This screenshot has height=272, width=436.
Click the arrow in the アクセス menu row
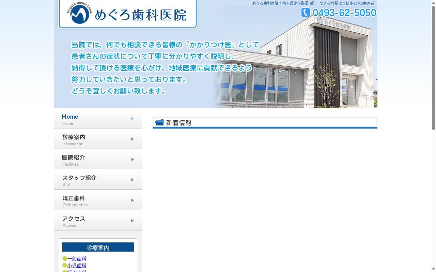[x=133, y=220]
